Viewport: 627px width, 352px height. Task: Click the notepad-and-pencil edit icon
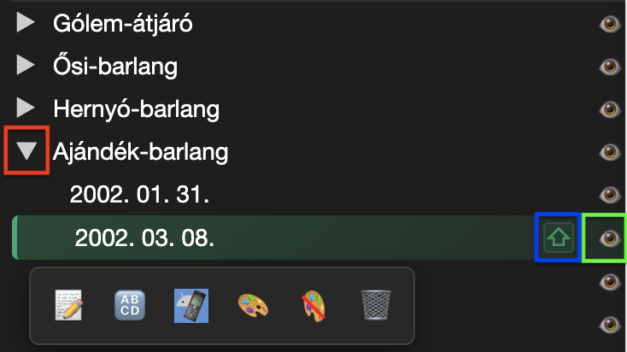(67, 305)
